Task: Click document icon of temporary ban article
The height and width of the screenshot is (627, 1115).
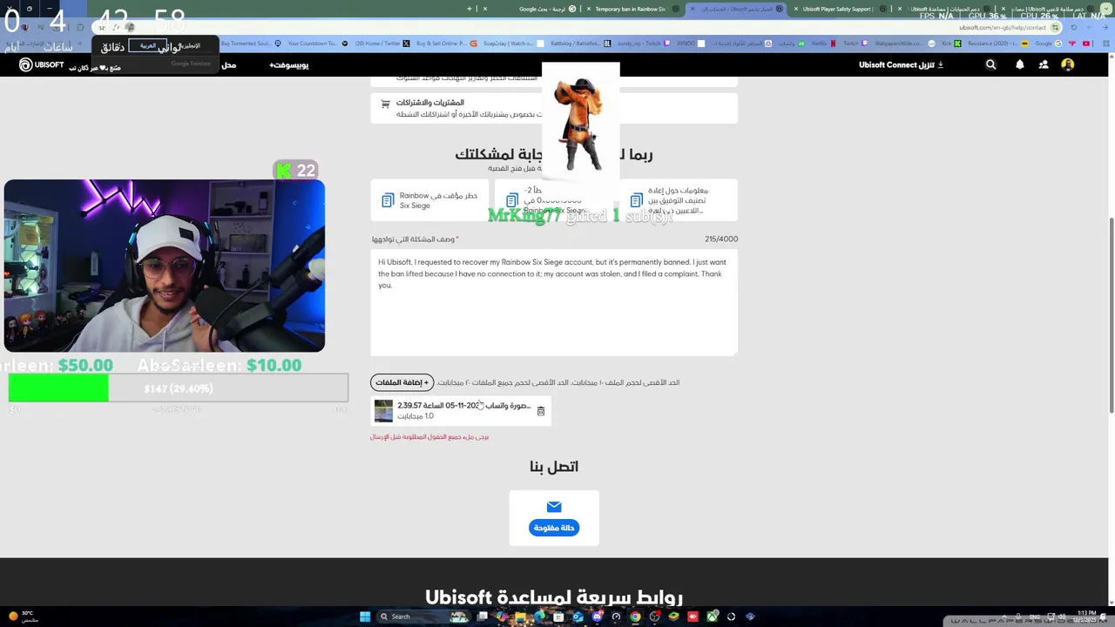Action: (388, 201)
